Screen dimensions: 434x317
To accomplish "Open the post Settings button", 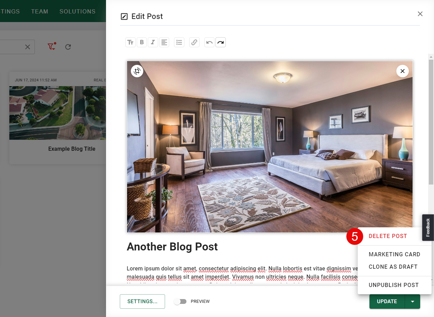I will [x=142, y=301].
